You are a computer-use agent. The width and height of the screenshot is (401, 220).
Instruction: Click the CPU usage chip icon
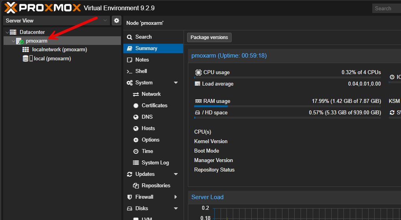pos(198,73)
